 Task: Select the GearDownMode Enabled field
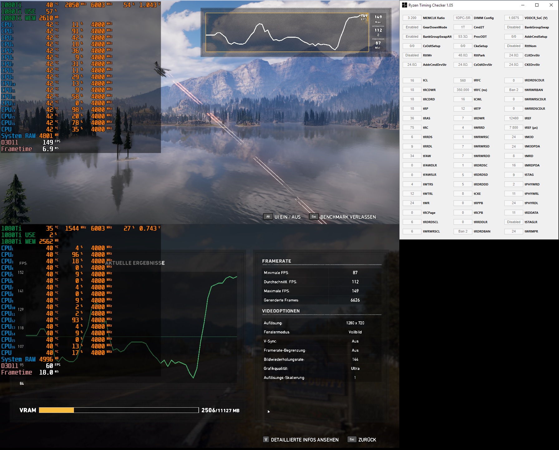(412, 27)
